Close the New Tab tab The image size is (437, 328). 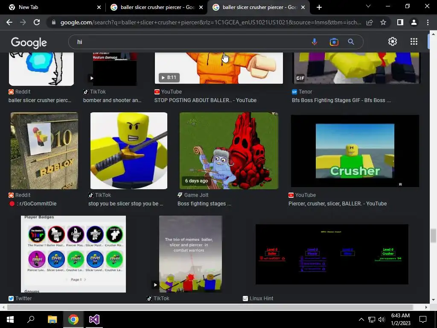point(99,7)
